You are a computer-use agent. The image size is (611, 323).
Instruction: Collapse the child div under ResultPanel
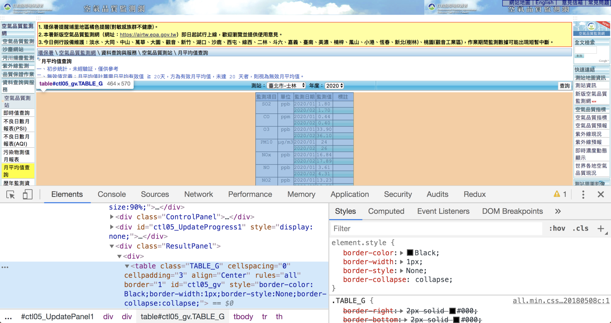click(119, 256)
